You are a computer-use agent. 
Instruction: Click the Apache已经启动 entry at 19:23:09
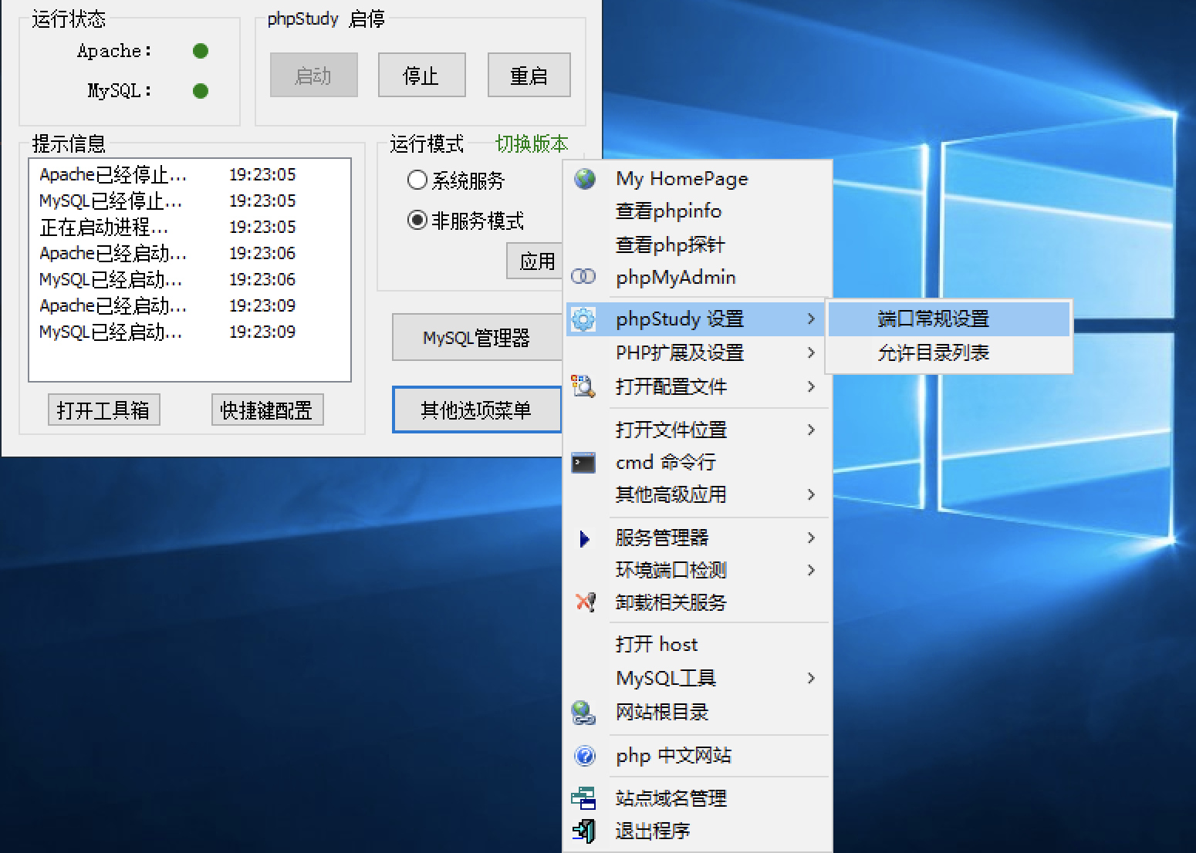click(190, 305)
